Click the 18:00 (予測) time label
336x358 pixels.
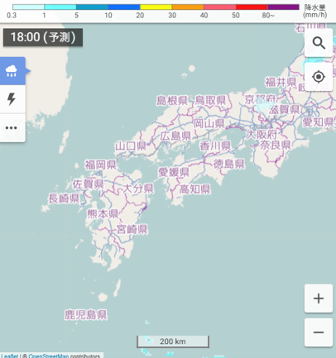[x=43, y=37]
